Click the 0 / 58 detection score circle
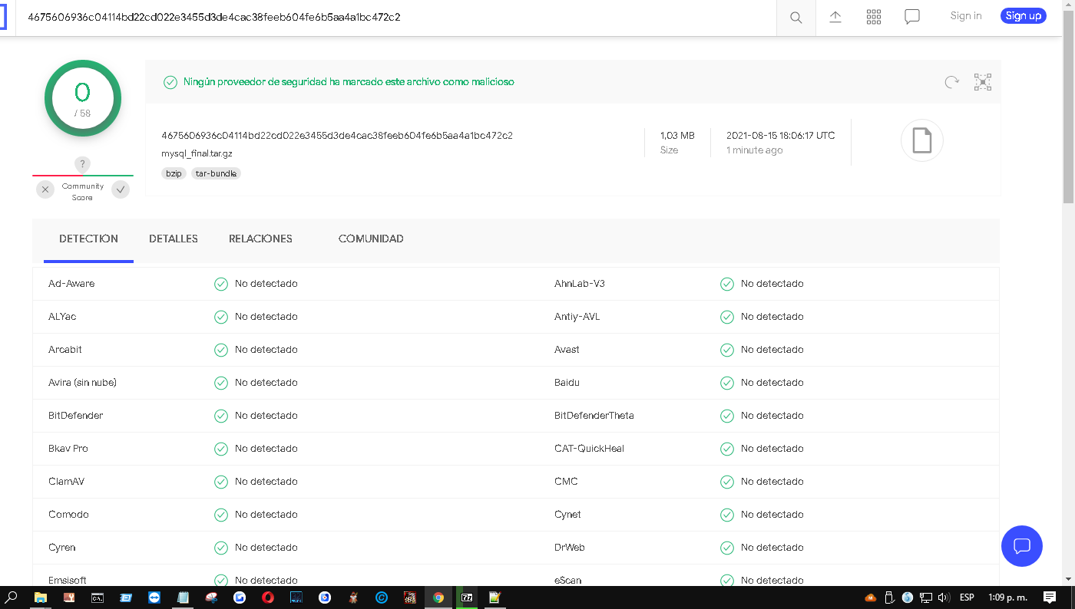 83,98
